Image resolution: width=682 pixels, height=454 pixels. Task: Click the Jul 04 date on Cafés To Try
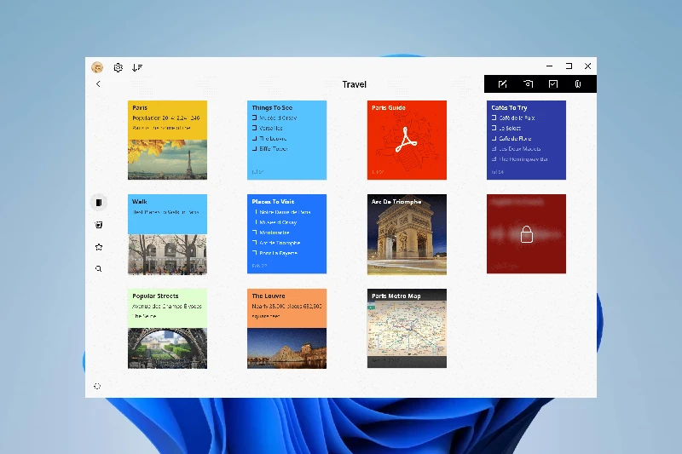[x=498, y=172]
